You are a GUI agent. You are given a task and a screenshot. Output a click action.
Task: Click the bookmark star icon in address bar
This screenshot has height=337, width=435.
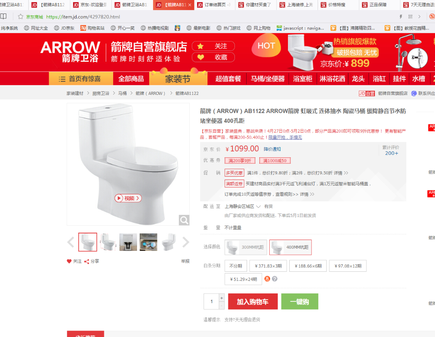[x=20, y=17]
